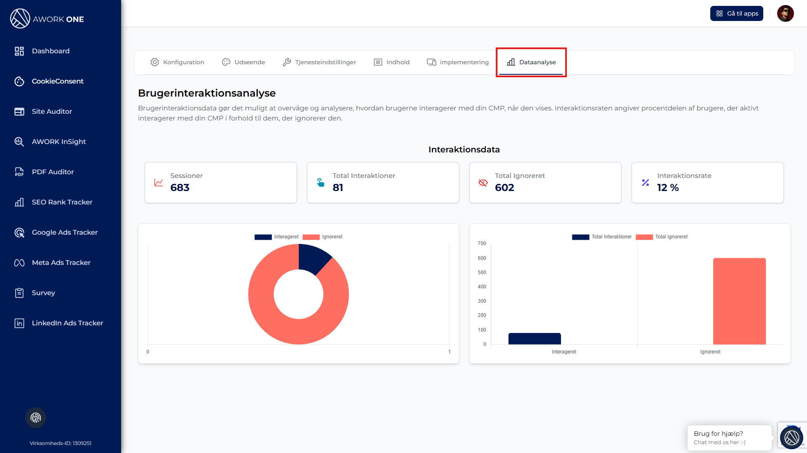This screenshot has height=453, width=807.
Task: Open the Meta Ads Tracker icon
Action: click(19, 263)
